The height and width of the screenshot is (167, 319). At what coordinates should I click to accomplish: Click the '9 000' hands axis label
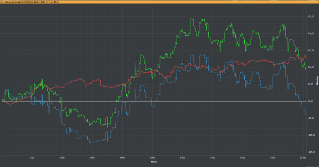(x=273, y=157)
